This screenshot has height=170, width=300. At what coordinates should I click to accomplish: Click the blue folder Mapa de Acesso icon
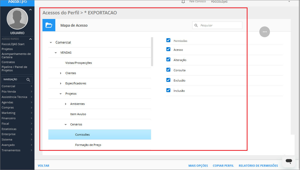(x=49, y=25)
